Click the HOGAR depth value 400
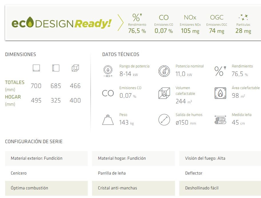The image size is (261, 198). [x=75, y=101]
